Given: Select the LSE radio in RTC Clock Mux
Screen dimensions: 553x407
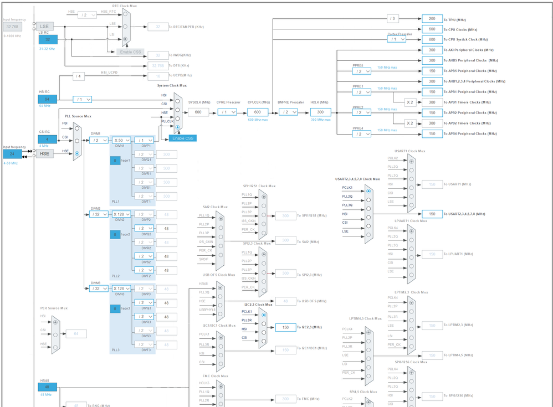Looking at the screenshot, I should 125,27.
